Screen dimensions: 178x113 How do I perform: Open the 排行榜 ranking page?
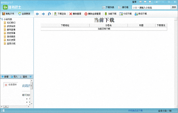(123, 7)
